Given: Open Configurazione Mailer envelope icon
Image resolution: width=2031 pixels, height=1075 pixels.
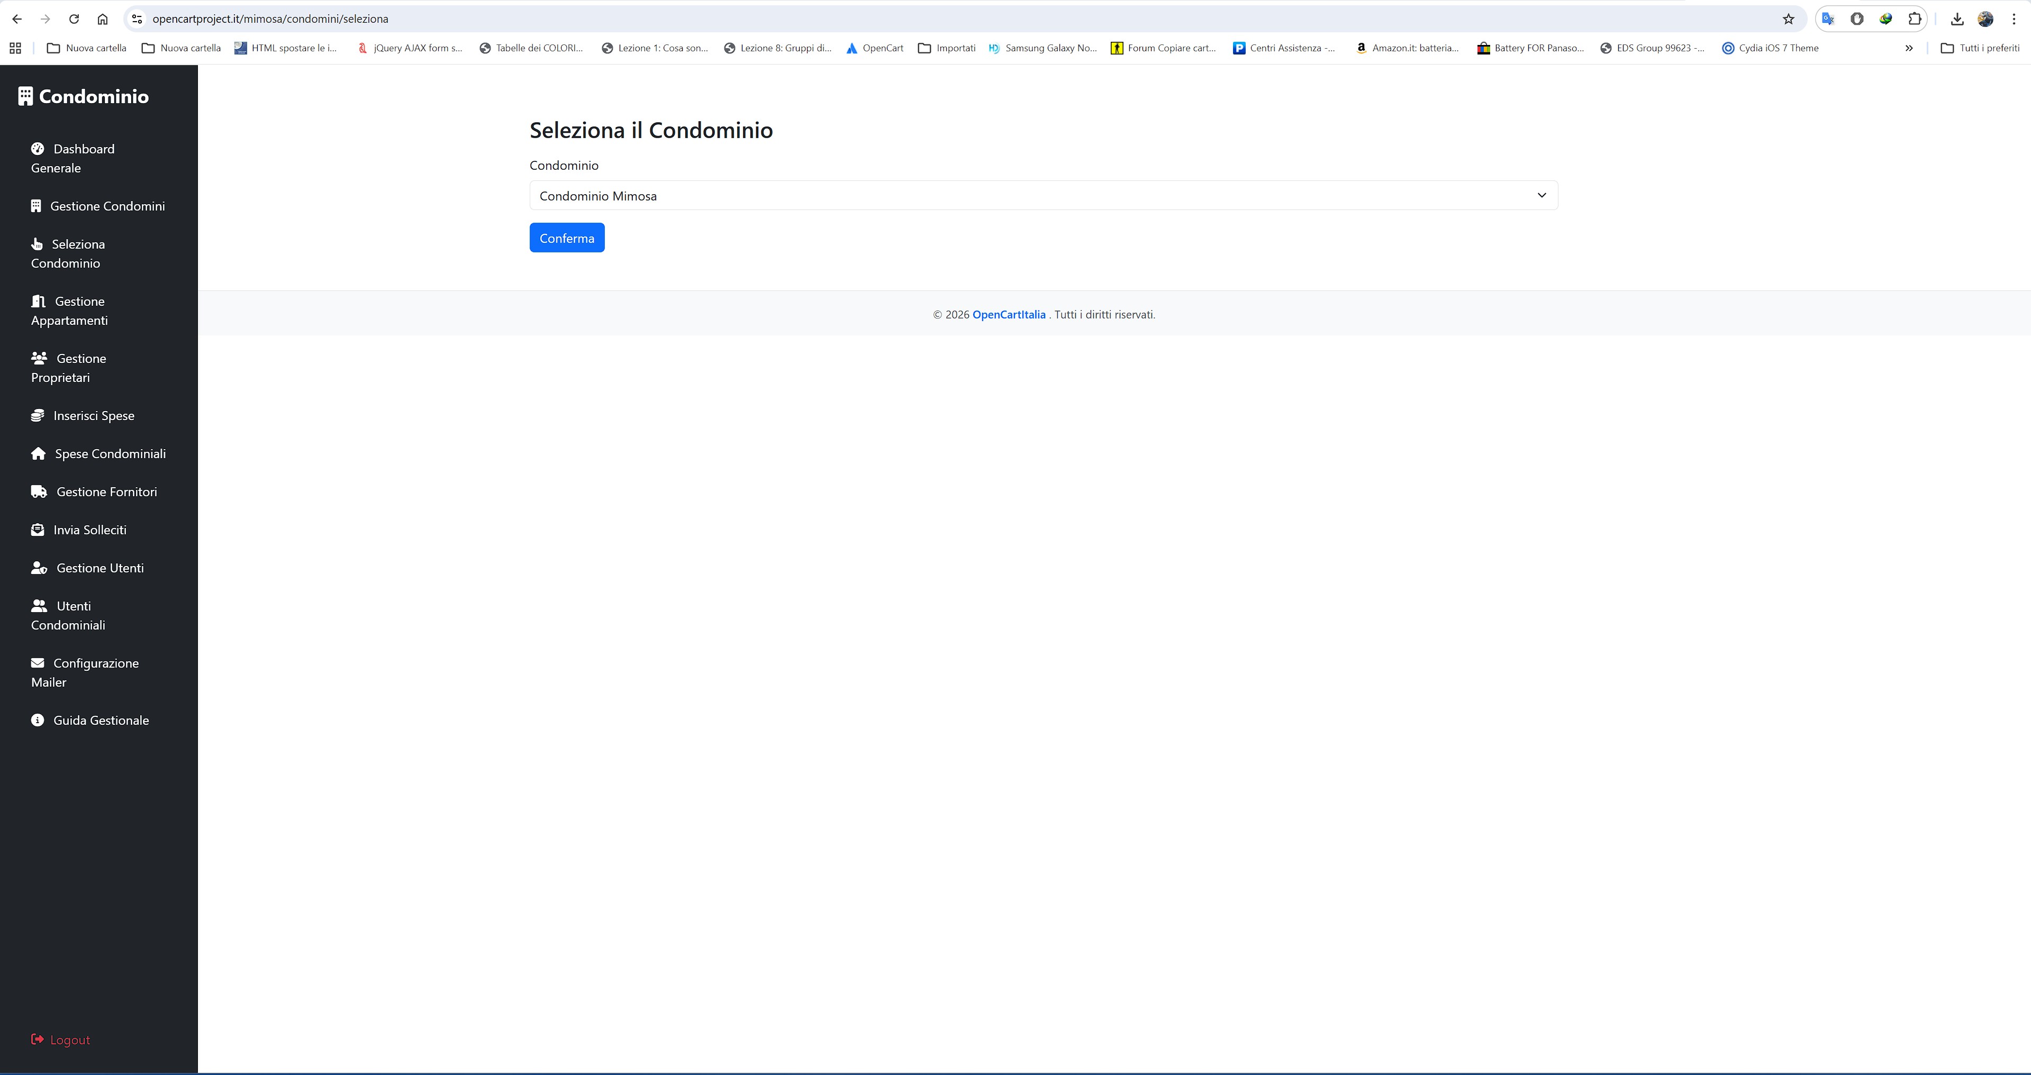Looking at the screenshot, I should click(x=39, y=662).
